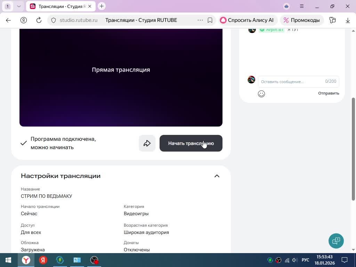
Task: Click the robot assistant icon in title bar
Action: [x=286, y=6]
